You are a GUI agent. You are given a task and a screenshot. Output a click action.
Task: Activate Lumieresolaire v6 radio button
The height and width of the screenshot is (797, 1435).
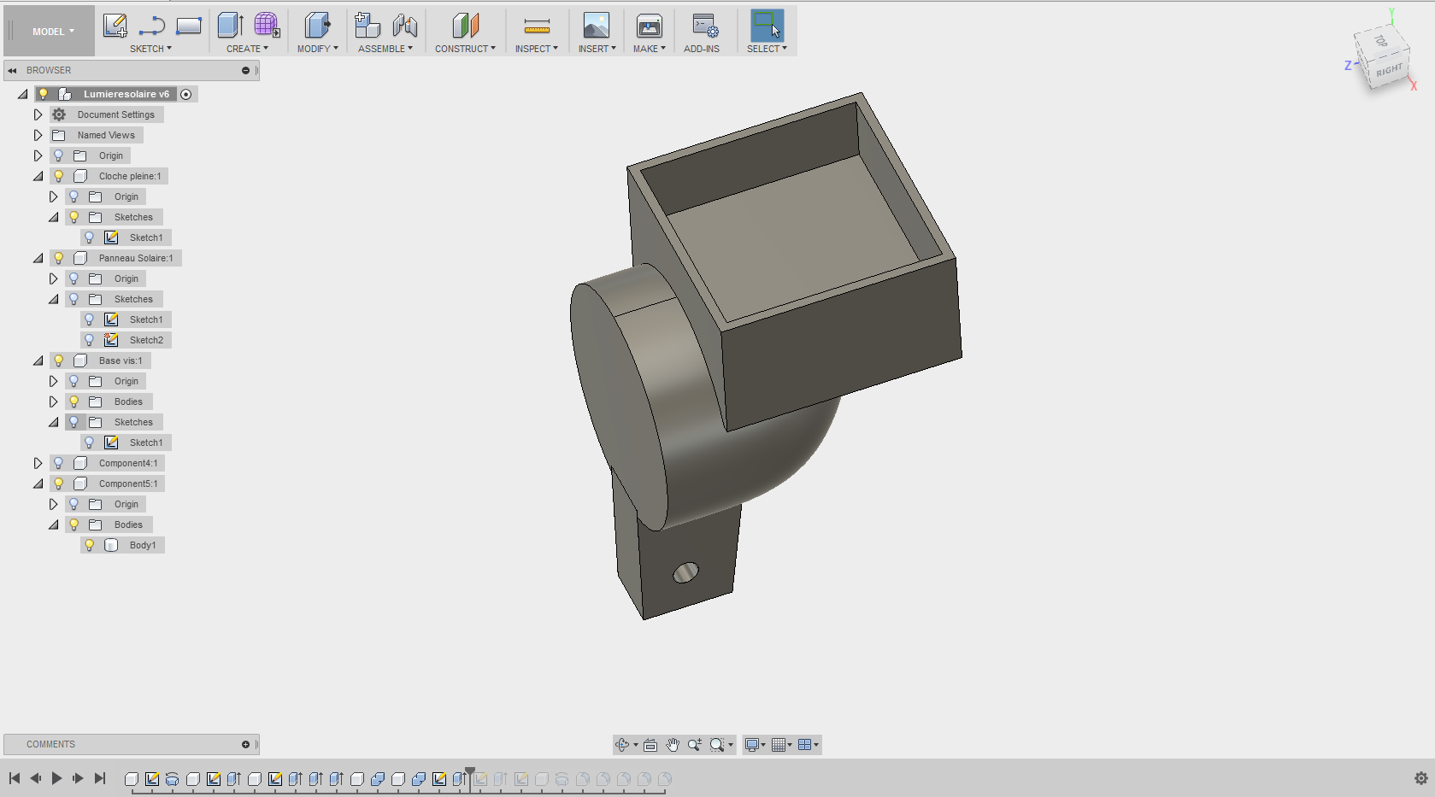click(185, 94)
